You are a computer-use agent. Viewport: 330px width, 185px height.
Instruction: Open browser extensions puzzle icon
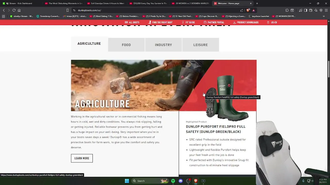click(x=287, y=10)
